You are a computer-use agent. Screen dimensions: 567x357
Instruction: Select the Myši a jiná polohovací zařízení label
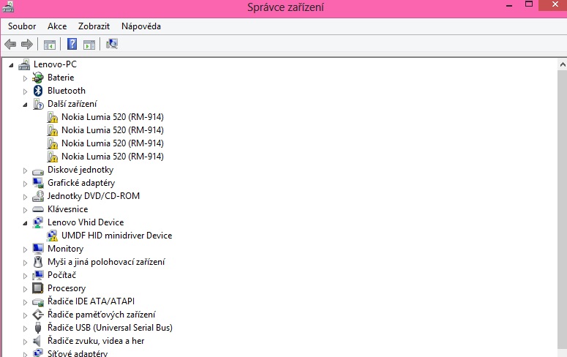106,262
